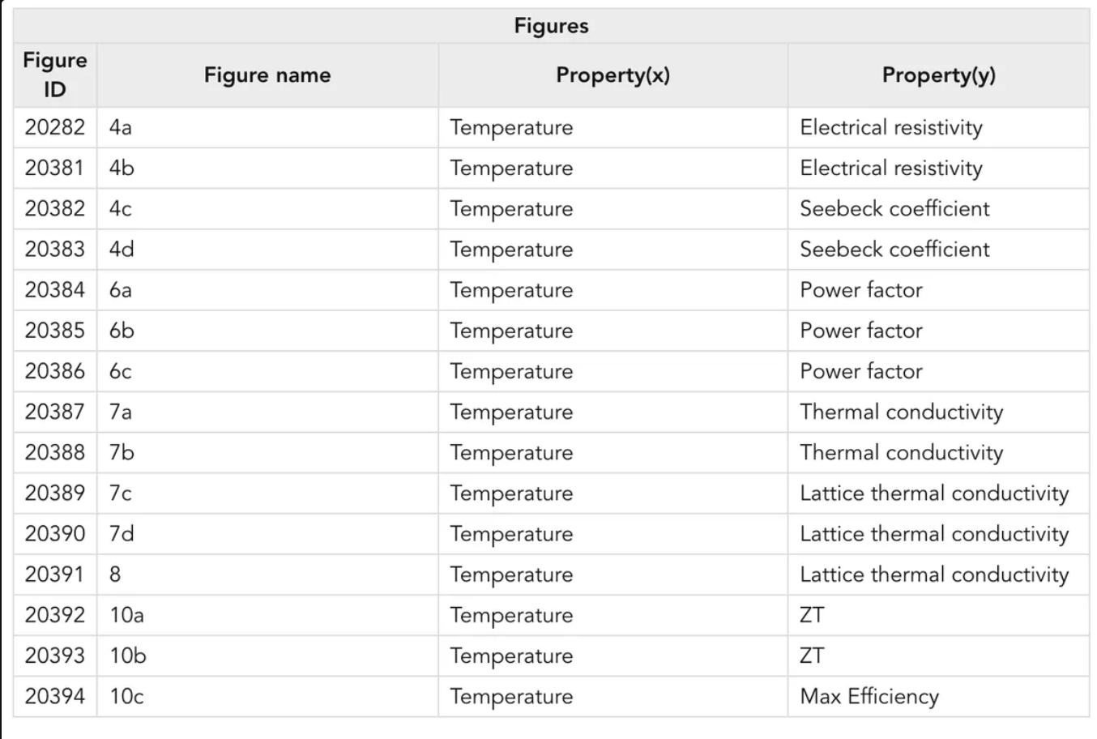The height and width of the screenshot is (739, 1097).
Task: Select figure ID 20391
Action: 54,574
